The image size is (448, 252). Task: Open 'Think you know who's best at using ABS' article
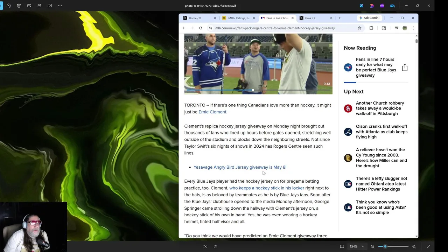381,207
